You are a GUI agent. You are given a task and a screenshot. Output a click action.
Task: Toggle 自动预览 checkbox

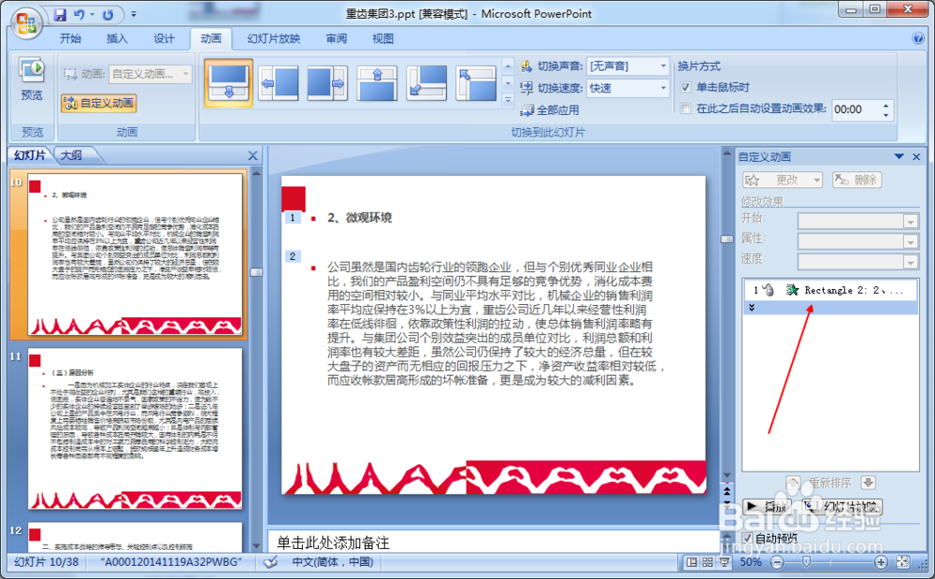pyautogui.click(x=747, y=538)
